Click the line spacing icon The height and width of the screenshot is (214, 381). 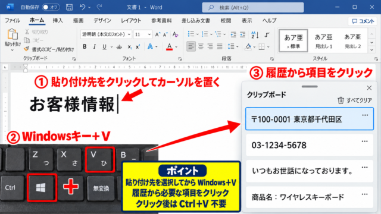(231, 46)
